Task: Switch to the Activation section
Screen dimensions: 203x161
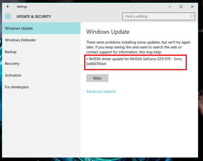Action: (13, 75)
